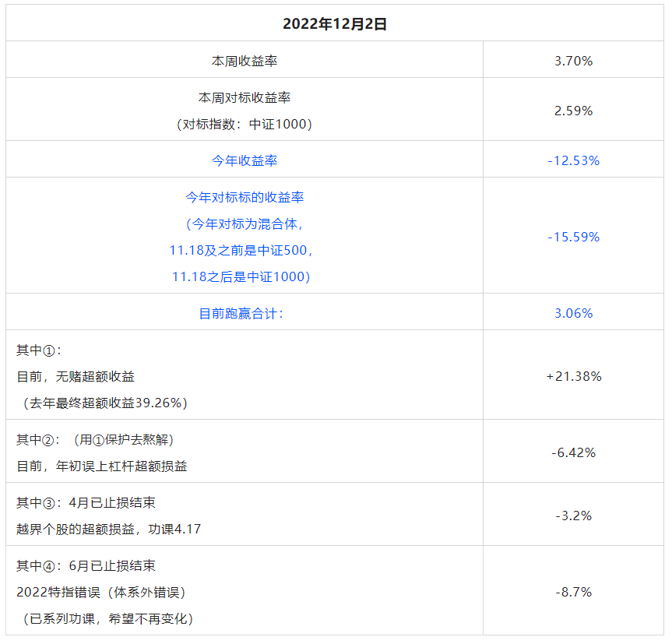Select the -6.42% leverage loss value
Screen dimensions: 672x644
coord(573,452)
